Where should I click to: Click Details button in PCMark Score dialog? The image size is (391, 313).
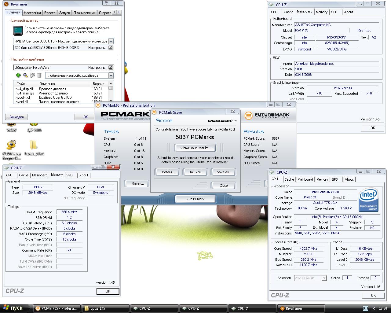point(168,172)
